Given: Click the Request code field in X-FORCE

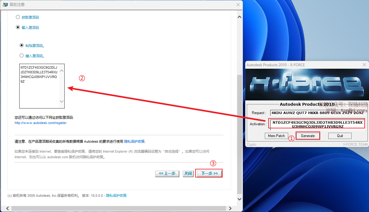Looking at the screenshot, I should [318, 113].
